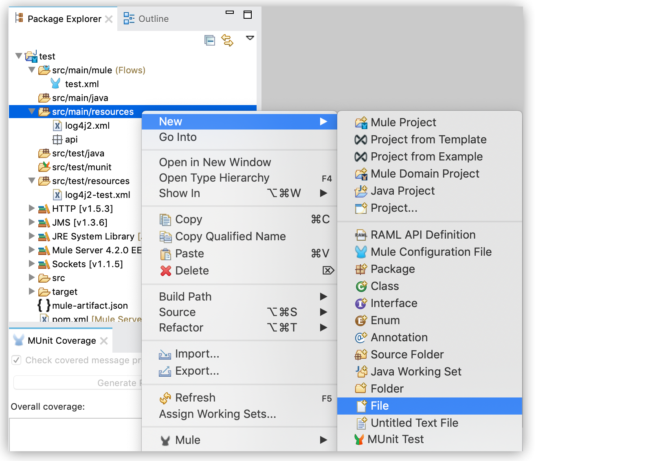This screenshot has height=461, width=659.
Task: Click Assign Working Sets option
Action: pyautogui.click(x=217, y=414)
